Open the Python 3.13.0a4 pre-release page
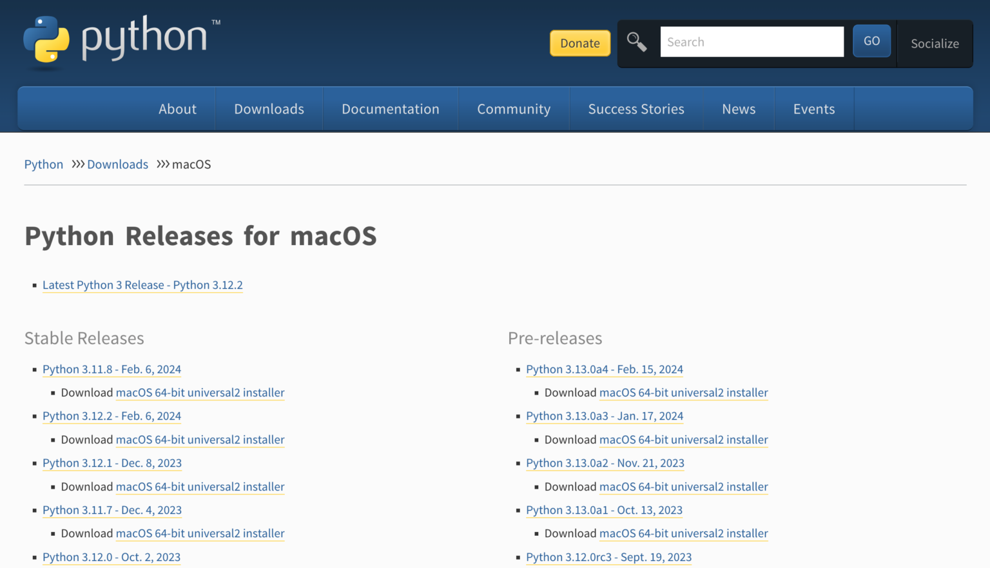This screenshot has height=568, width=990. pyautogui.click(x=605, y=369)
